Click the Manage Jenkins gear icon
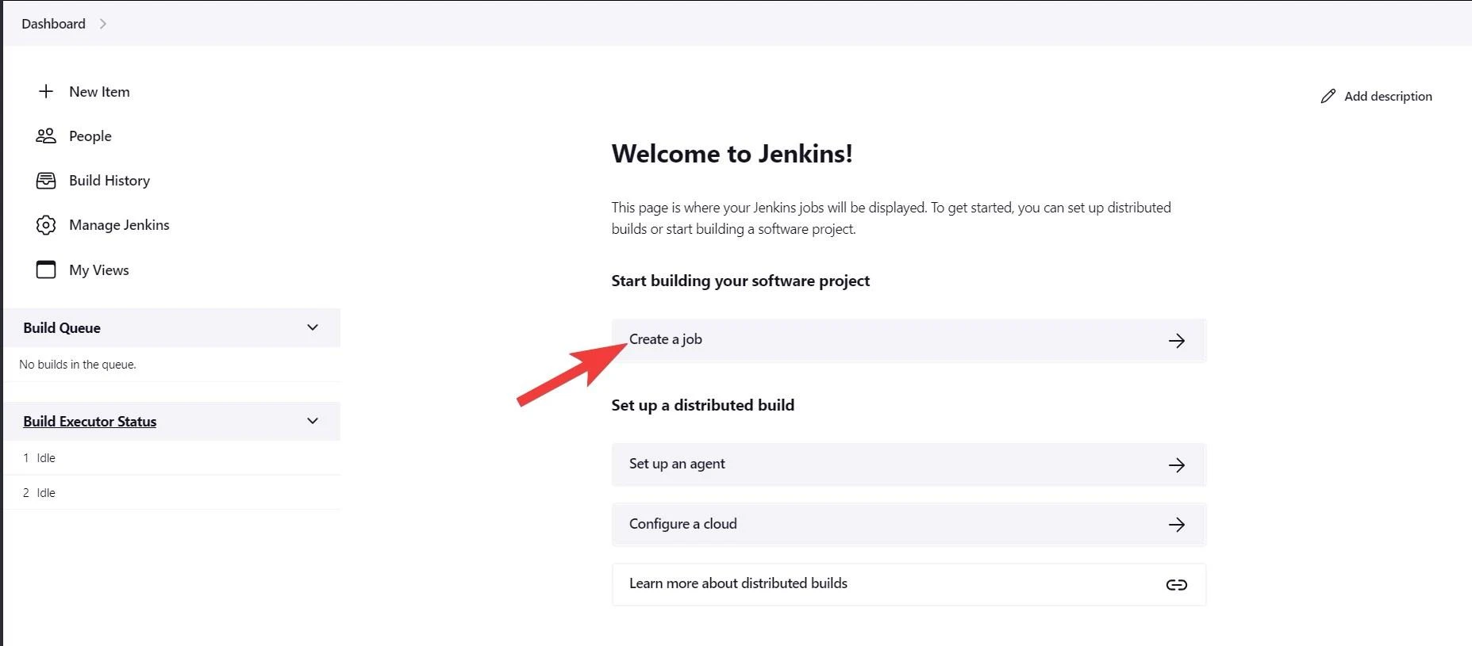The height and width of the screenshot is (646, 1472). (x=46, y=224)
